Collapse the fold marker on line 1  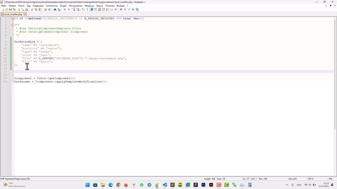(13, 18)
